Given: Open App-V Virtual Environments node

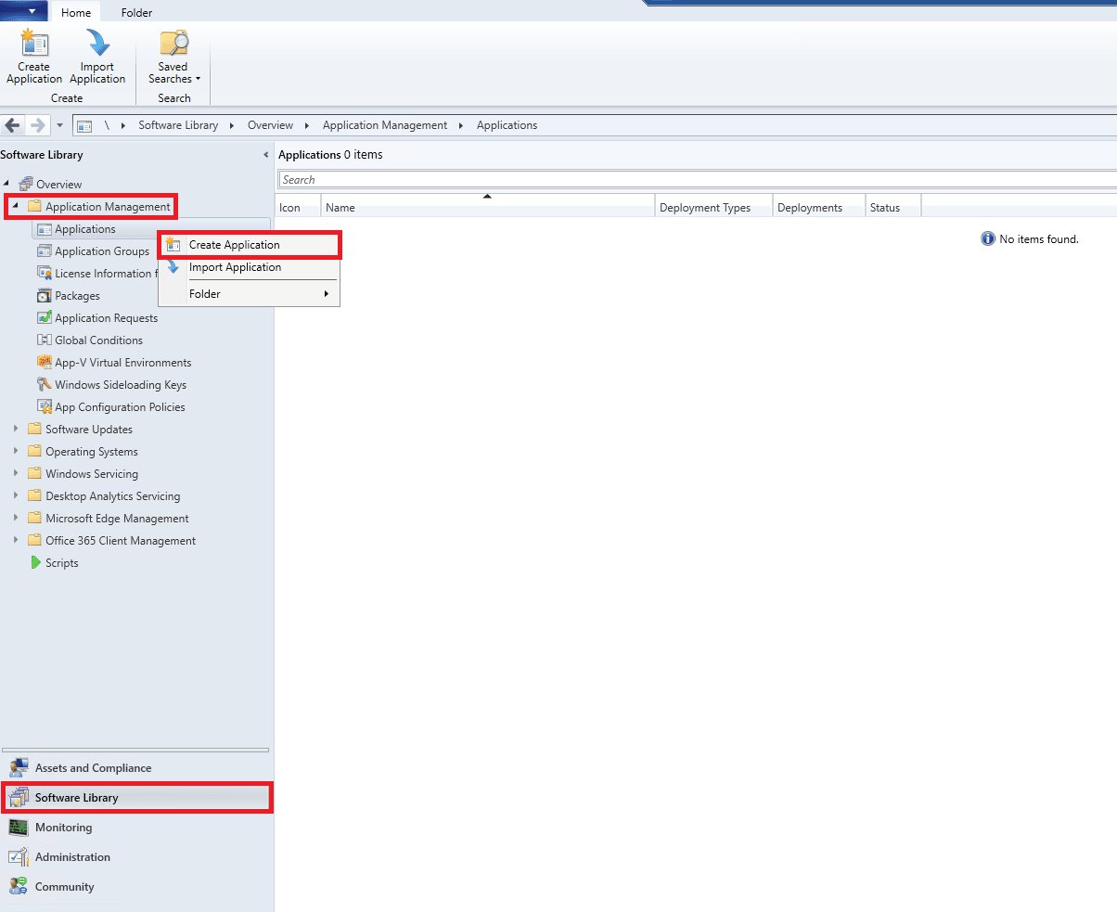Looking at the screenshot, I should pos(122,363).
